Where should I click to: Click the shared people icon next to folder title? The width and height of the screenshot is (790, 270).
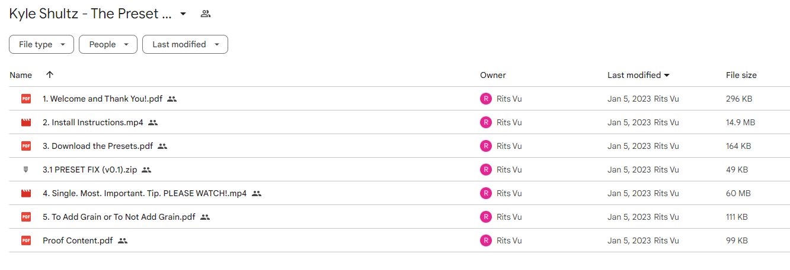206,14
